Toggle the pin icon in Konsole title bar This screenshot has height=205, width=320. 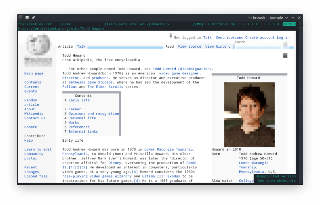33,17
